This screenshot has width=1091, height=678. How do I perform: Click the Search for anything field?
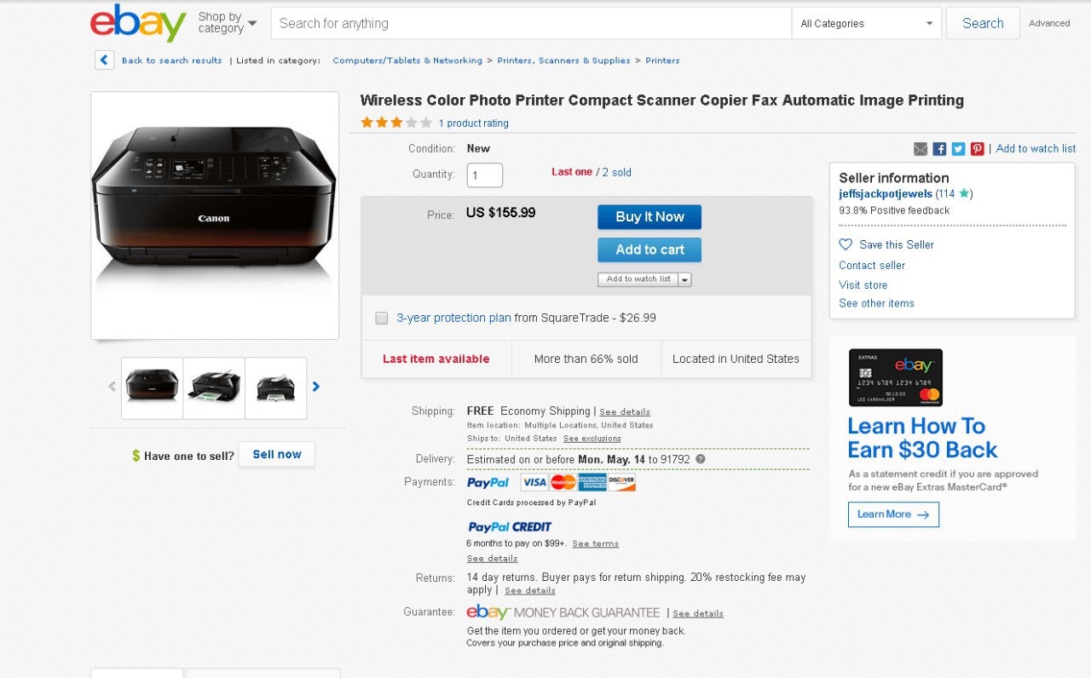pyautogui.click(x=531, y=24)
